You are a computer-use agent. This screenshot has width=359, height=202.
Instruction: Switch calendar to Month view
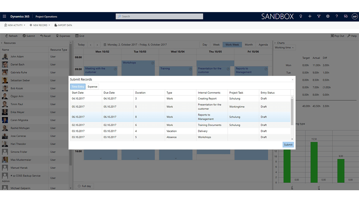pos(249,45)
